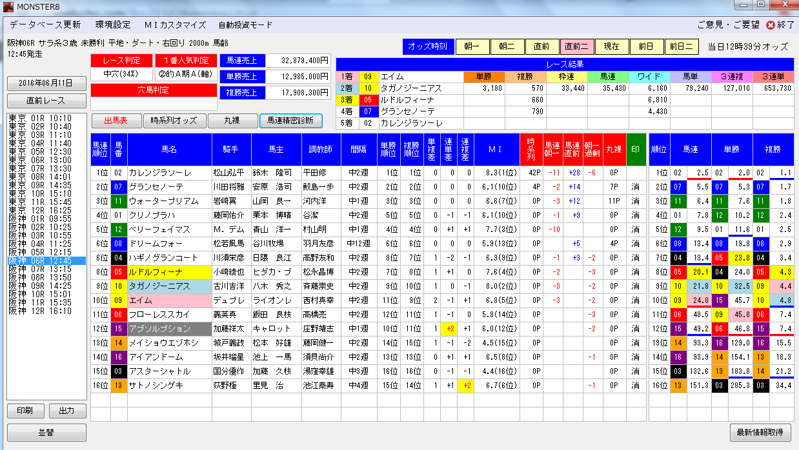
Task: Select the 朝一 odds time button
Action: click(x=472, y=46)
